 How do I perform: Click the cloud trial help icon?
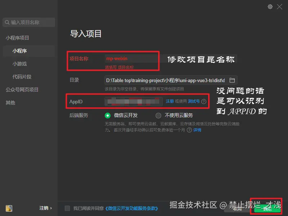click(189, 130)
